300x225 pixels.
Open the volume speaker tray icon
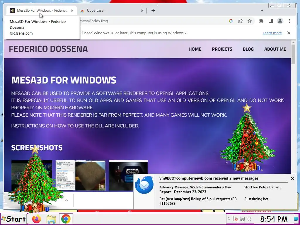(x=249, y=219)
